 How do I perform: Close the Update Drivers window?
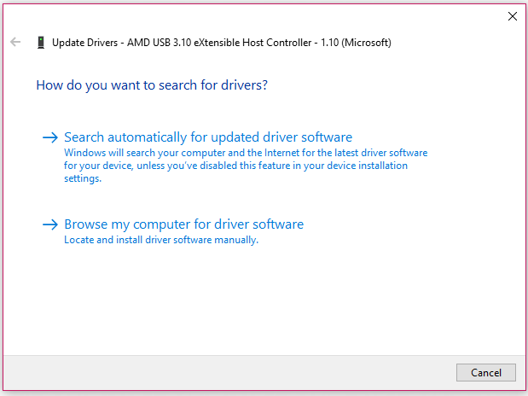[x=512, y=15]
